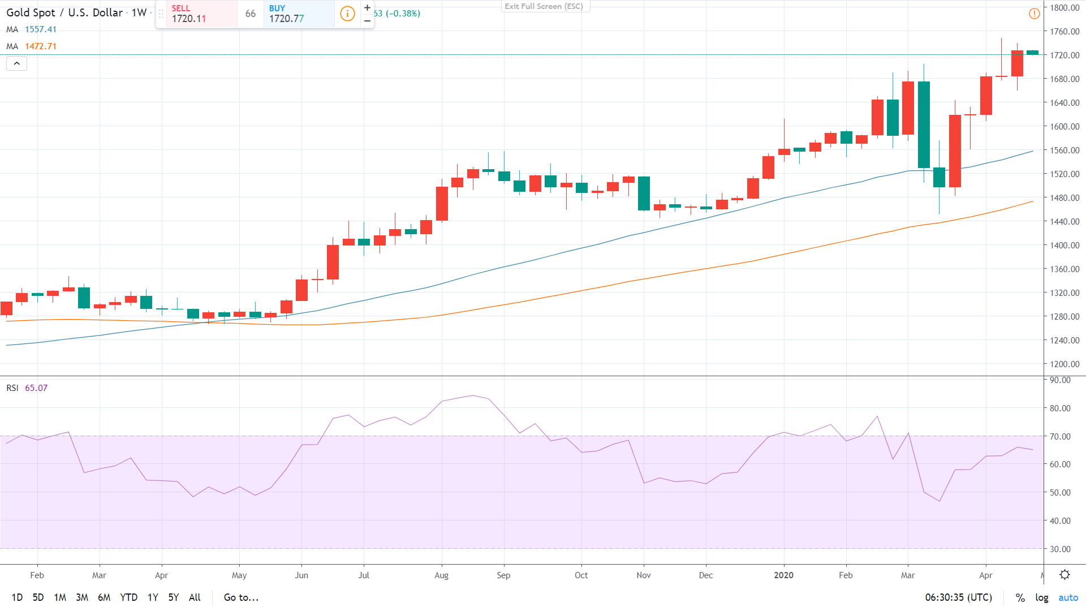Click Exit Full Screen (ESC) button

pyautogui.click(x=544, y=6)
